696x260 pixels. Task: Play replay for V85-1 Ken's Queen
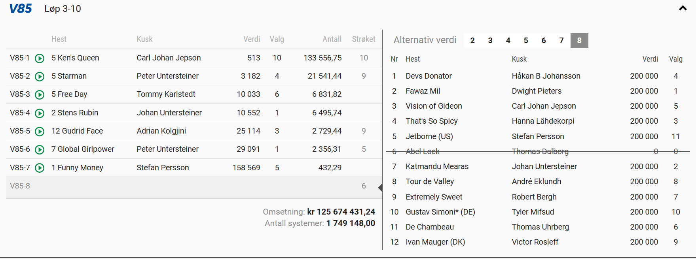(x=40, y=58)
